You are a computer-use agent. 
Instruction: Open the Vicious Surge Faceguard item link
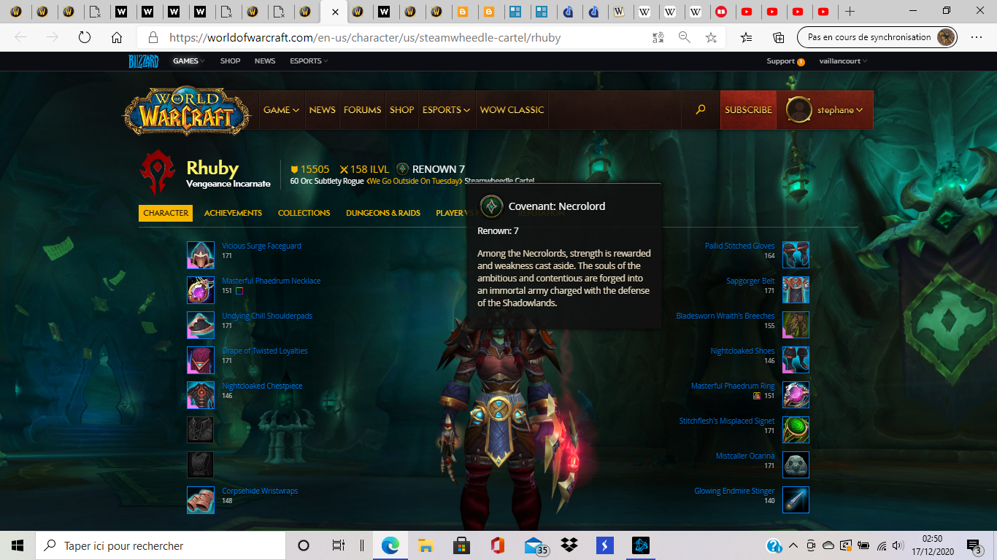[x=261, y=246]
